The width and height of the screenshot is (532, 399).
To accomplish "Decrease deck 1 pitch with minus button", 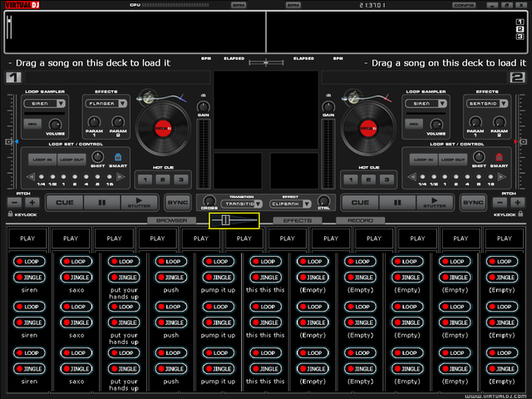I will (14, 203).
